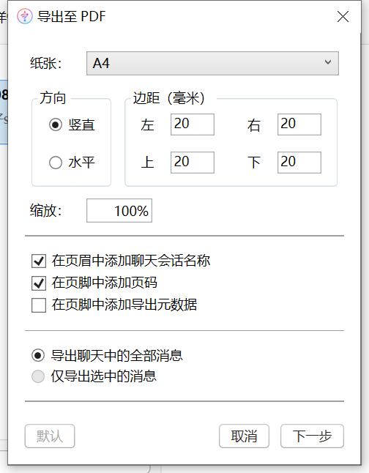Close the 导出至 PDF dialog
The width and height of the screenshot is (369, 473).
(x=343, y=17)
